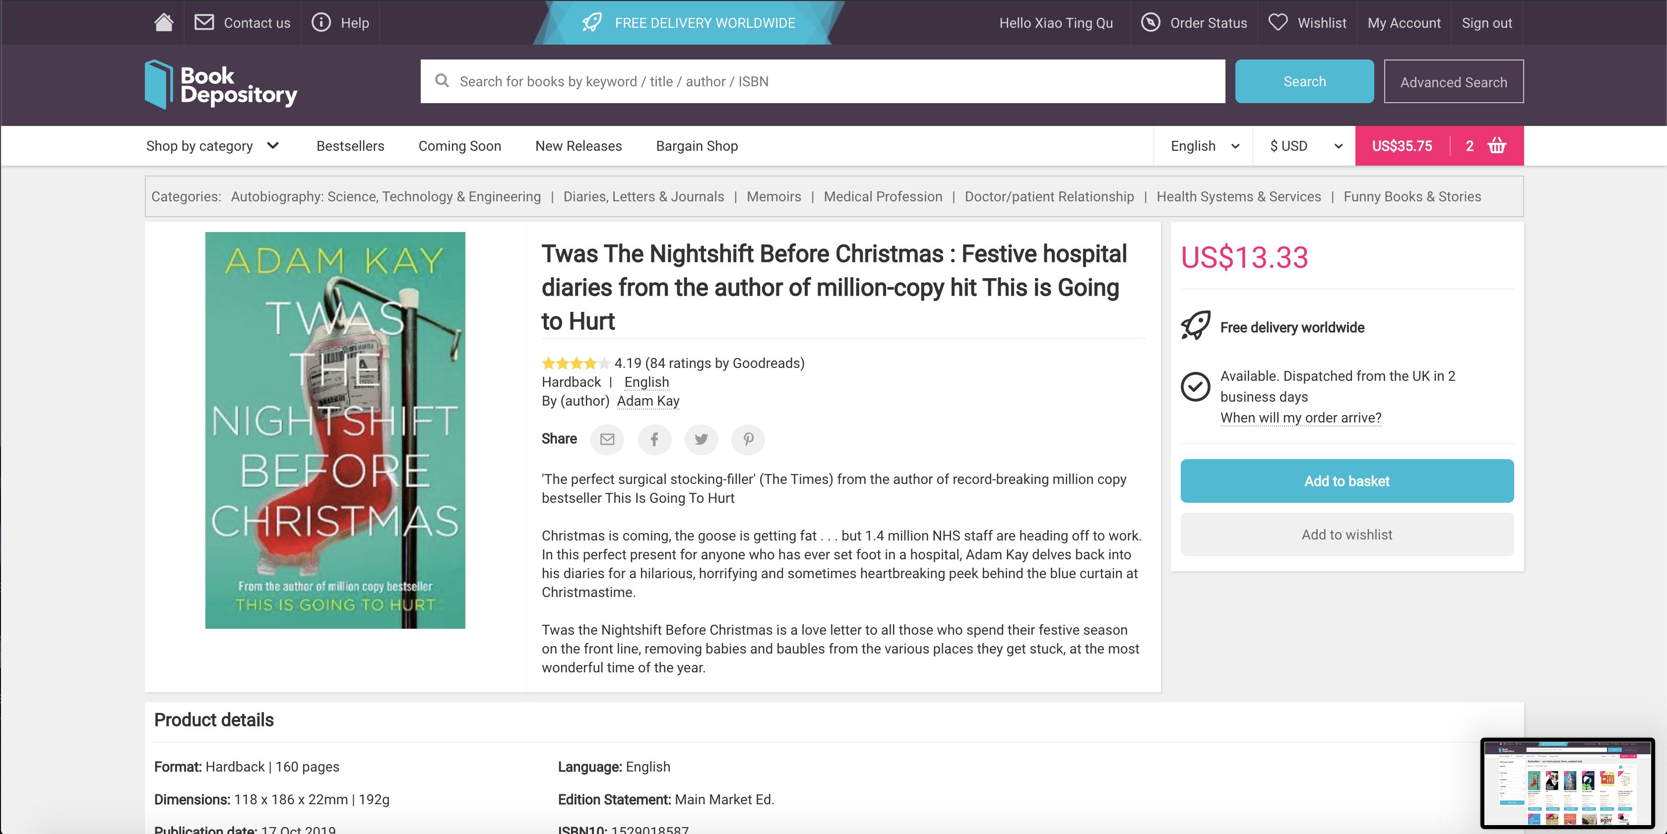Open the English language dropdown
Viewport: 1667px width, 834px height.
[1204, 146]
